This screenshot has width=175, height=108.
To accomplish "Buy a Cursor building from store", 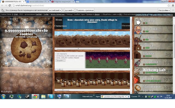I will [153, 21].
